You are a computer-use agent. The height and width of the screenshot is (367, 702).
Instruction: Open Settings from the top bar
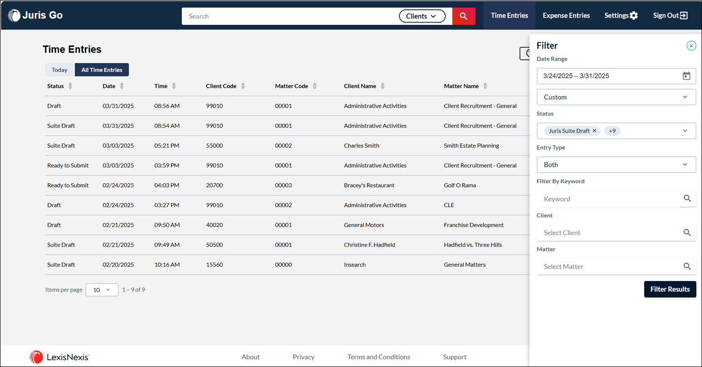tap(621, 16)
